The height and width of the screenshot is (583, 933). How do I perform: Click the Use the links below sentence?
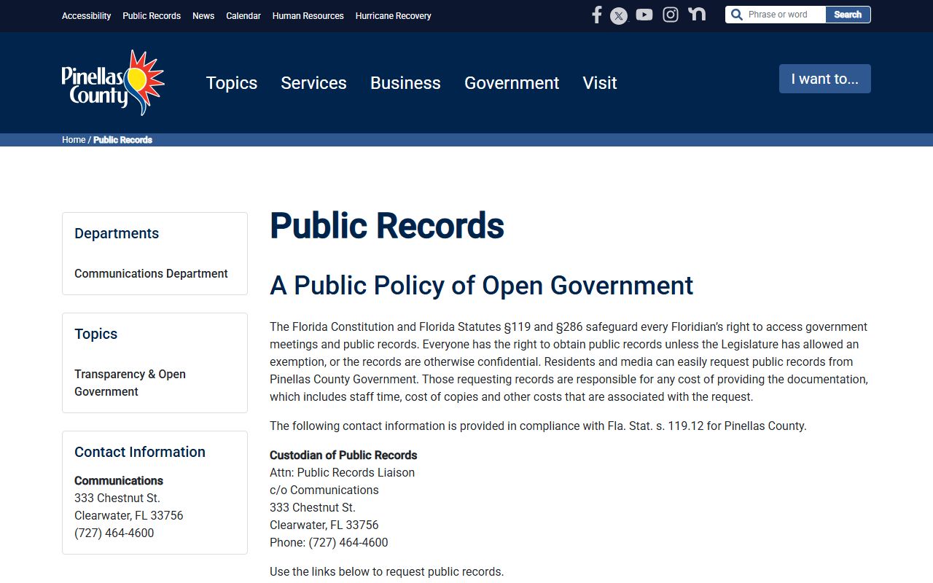click(386, 572)
